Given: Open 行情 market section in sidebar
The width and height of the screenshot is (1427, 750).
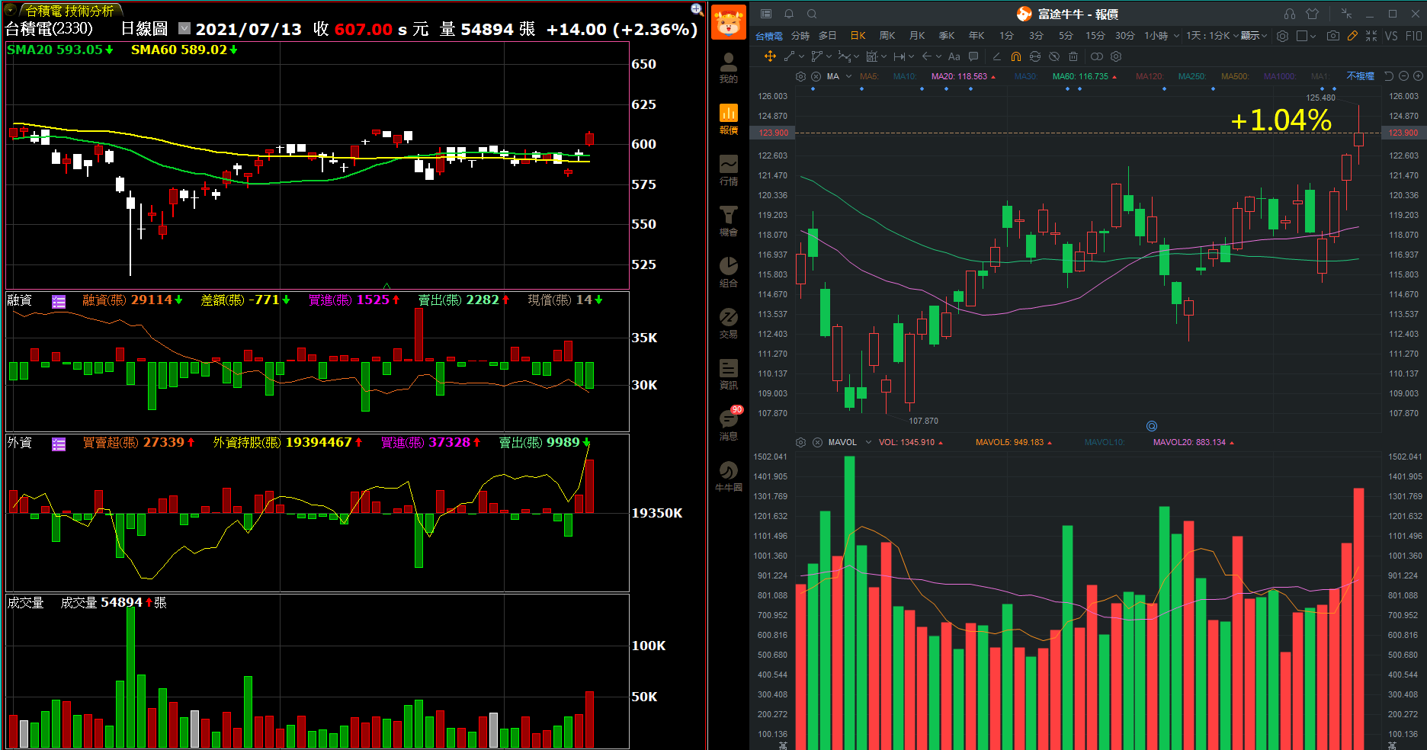Looking at the screenshot, I should (728, 170).
